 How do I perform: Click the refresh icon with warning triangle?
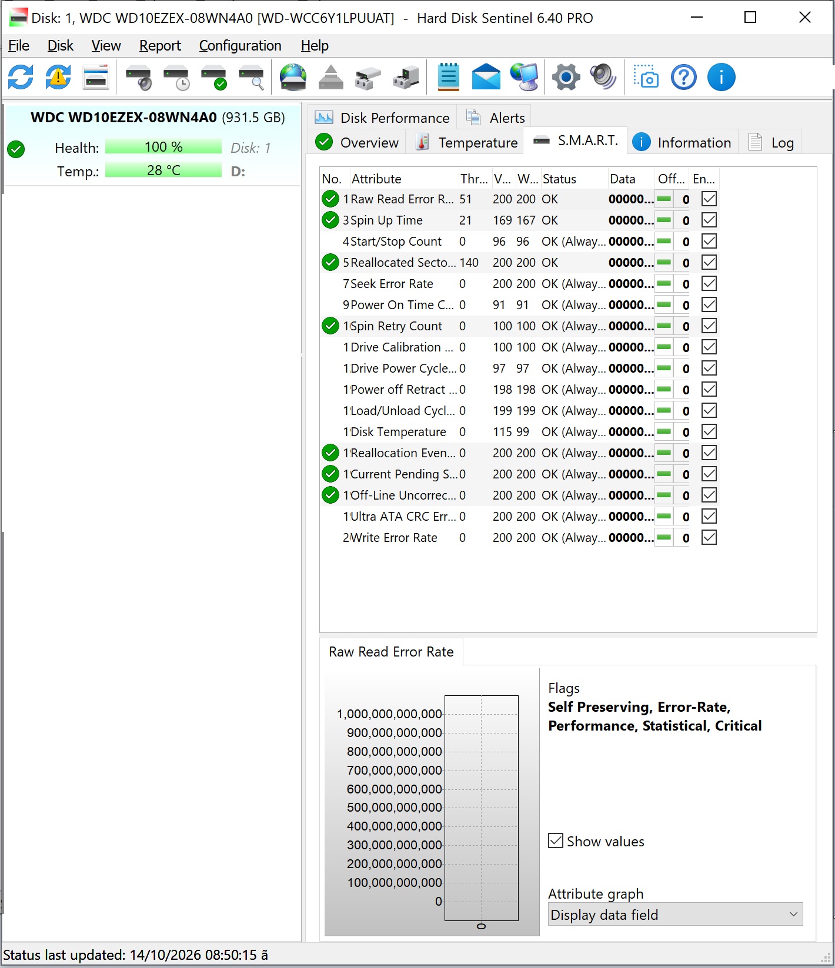pyautogui.click(x=58, y=78)
